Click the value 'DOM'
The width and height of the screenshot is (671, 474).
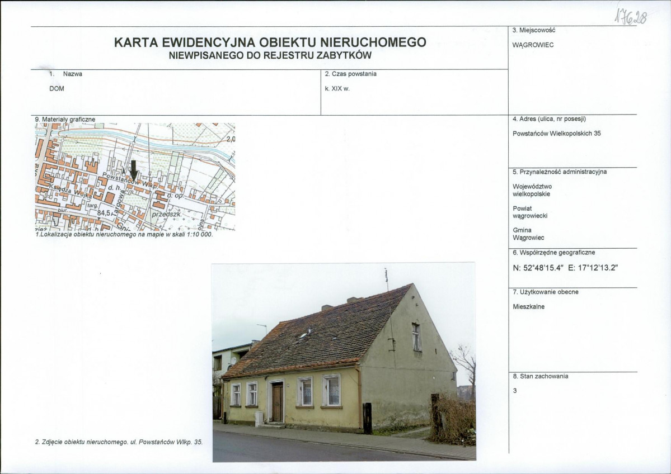click(x=57, y=88)
